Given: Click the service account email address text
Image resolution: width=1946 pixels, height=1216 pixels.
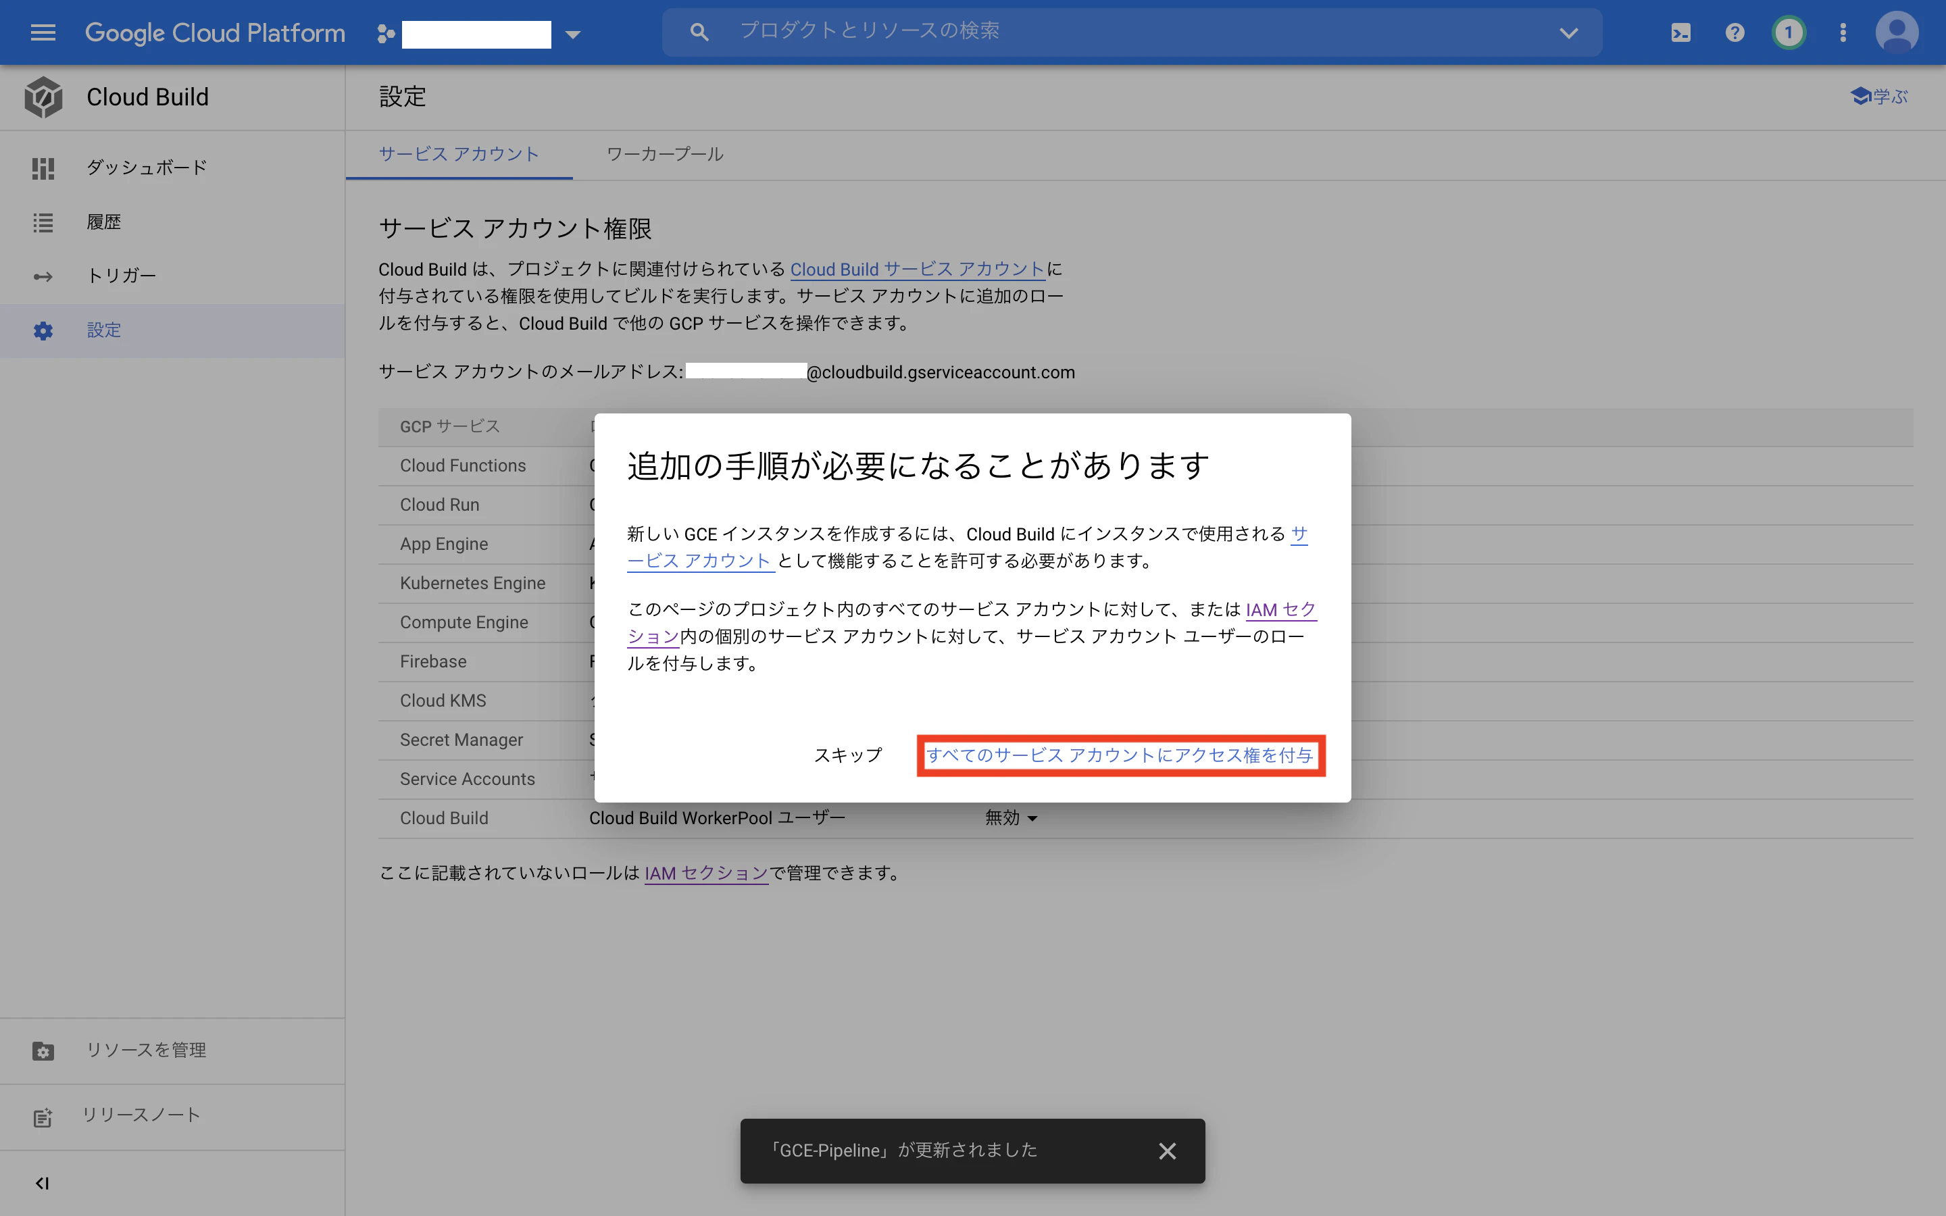Looking at the screenshot, I should point(880,372).
